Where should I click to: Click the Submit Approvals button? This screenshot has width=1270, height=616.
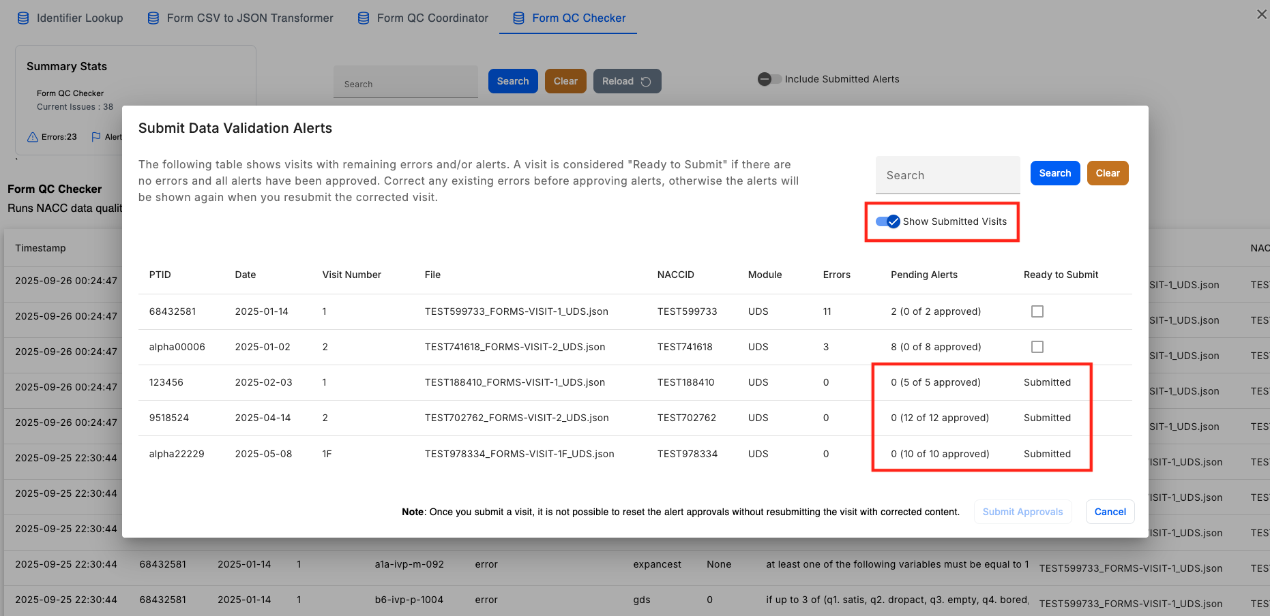coord(1022,512)
